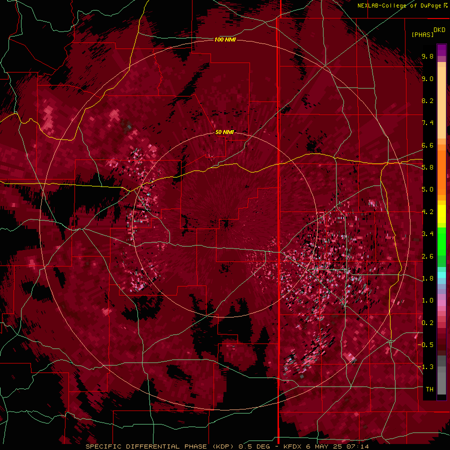Click the NEXLAB-College of DuPage credit text
This screenshot has height=450, width=450.
[x=399, y=5]
